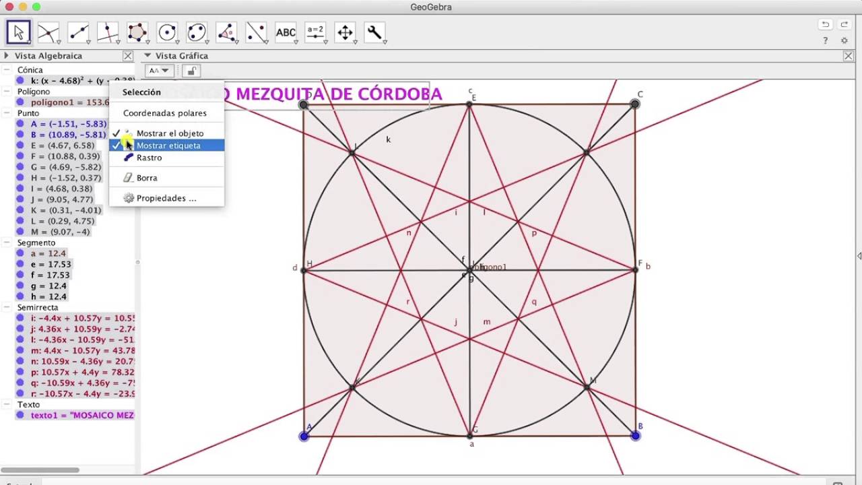The width and height of the screenshot is (862, 485).
Task: Toggle visibility of point A
Action: (x=21, y=124)
